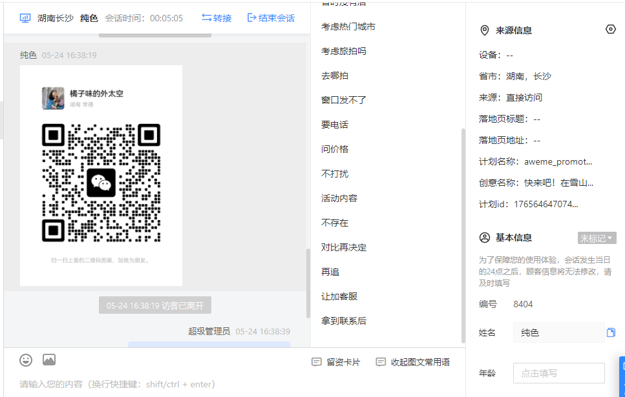Viewport: 625px width, 397px height.
Task: Click the hexagon settings icon by 来源信息
Action: 610,30
